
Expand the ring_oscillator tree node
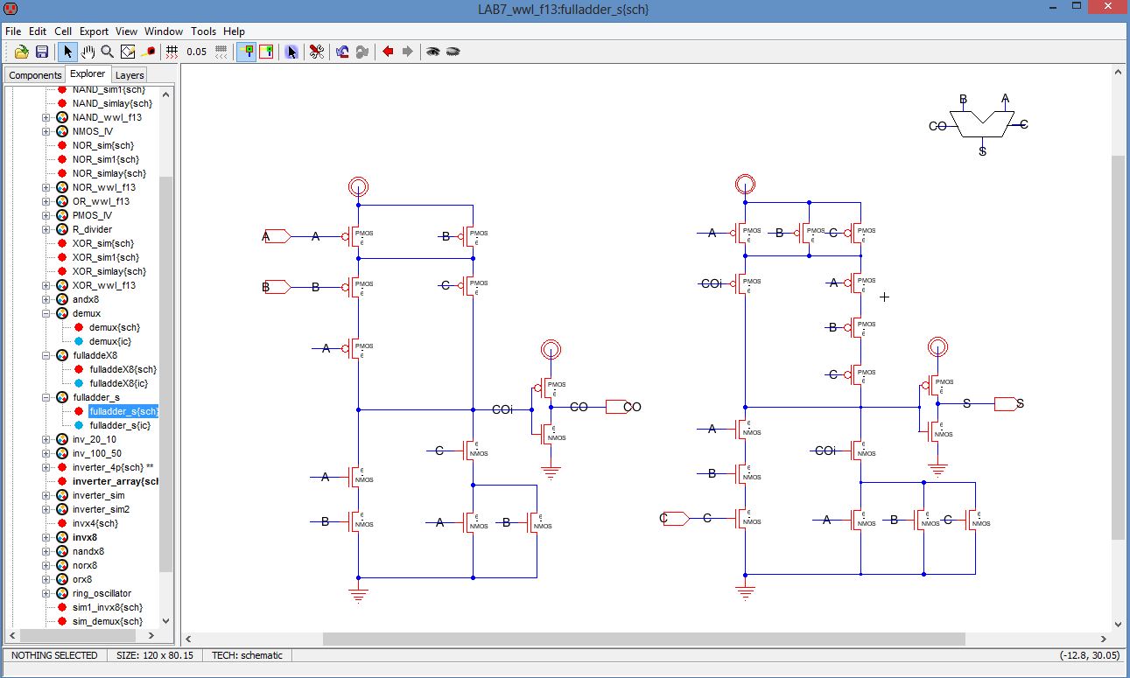46,593
